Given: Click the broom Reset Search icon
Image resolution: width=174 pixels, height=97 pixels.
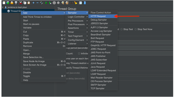Looking at the screenshot, I should (x=76, y=3).
